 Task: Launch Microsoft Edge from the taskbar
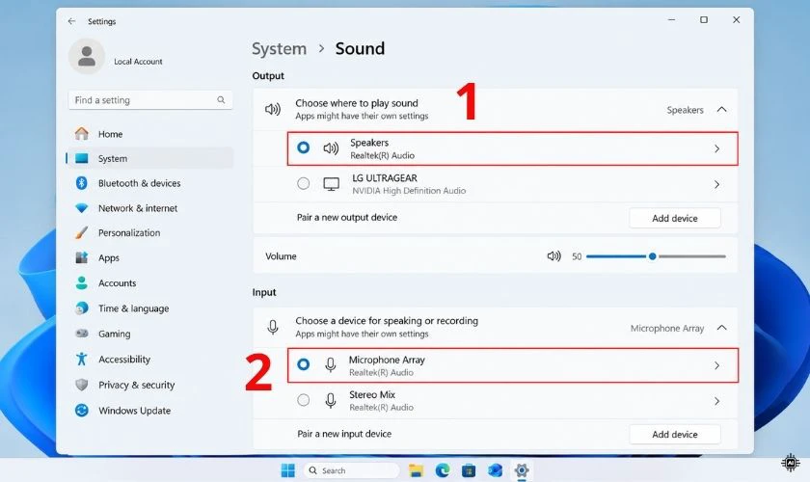coord(443,470)
